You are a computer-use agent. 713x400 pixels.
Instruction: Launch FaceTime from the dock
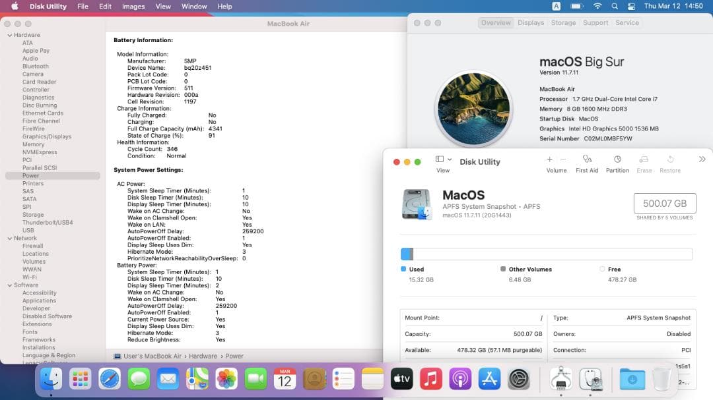point(255,379)
